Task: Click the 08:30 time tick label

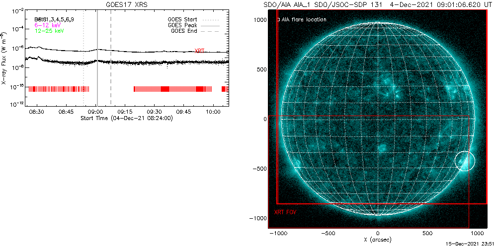Action: [37, 112]
